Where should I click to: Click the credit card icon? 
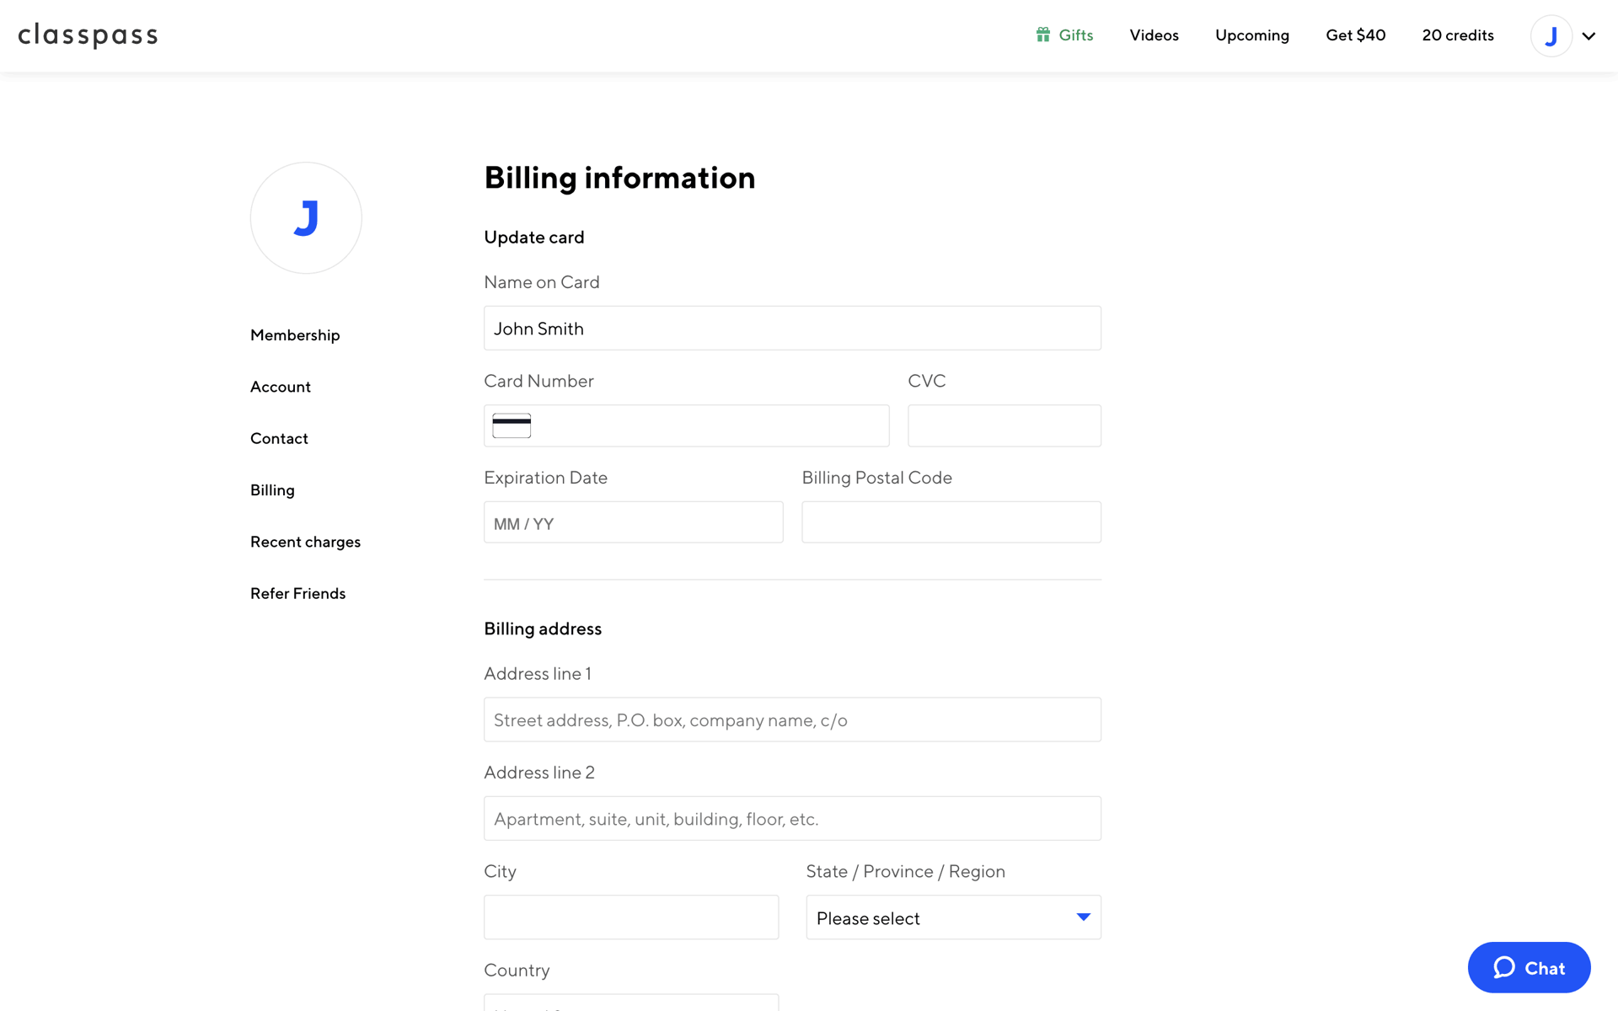(x=512, y=425)
